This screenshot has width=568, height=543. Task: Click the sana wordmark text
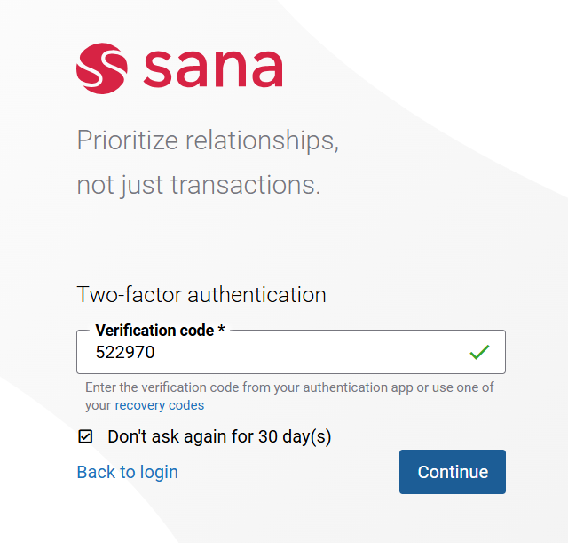click(213, 69)
